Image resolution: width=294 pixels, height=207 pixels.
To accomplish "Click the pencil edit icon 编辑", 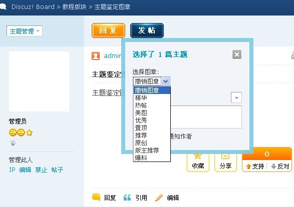I will [159, 197].
